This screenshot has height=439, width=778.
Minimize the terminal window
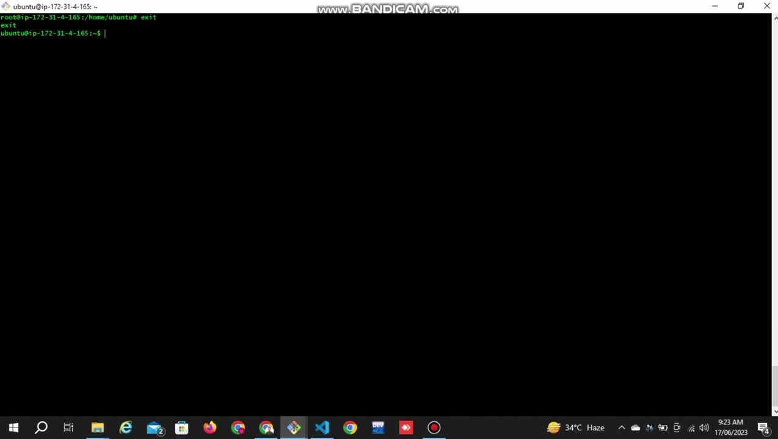pos(714,6)
